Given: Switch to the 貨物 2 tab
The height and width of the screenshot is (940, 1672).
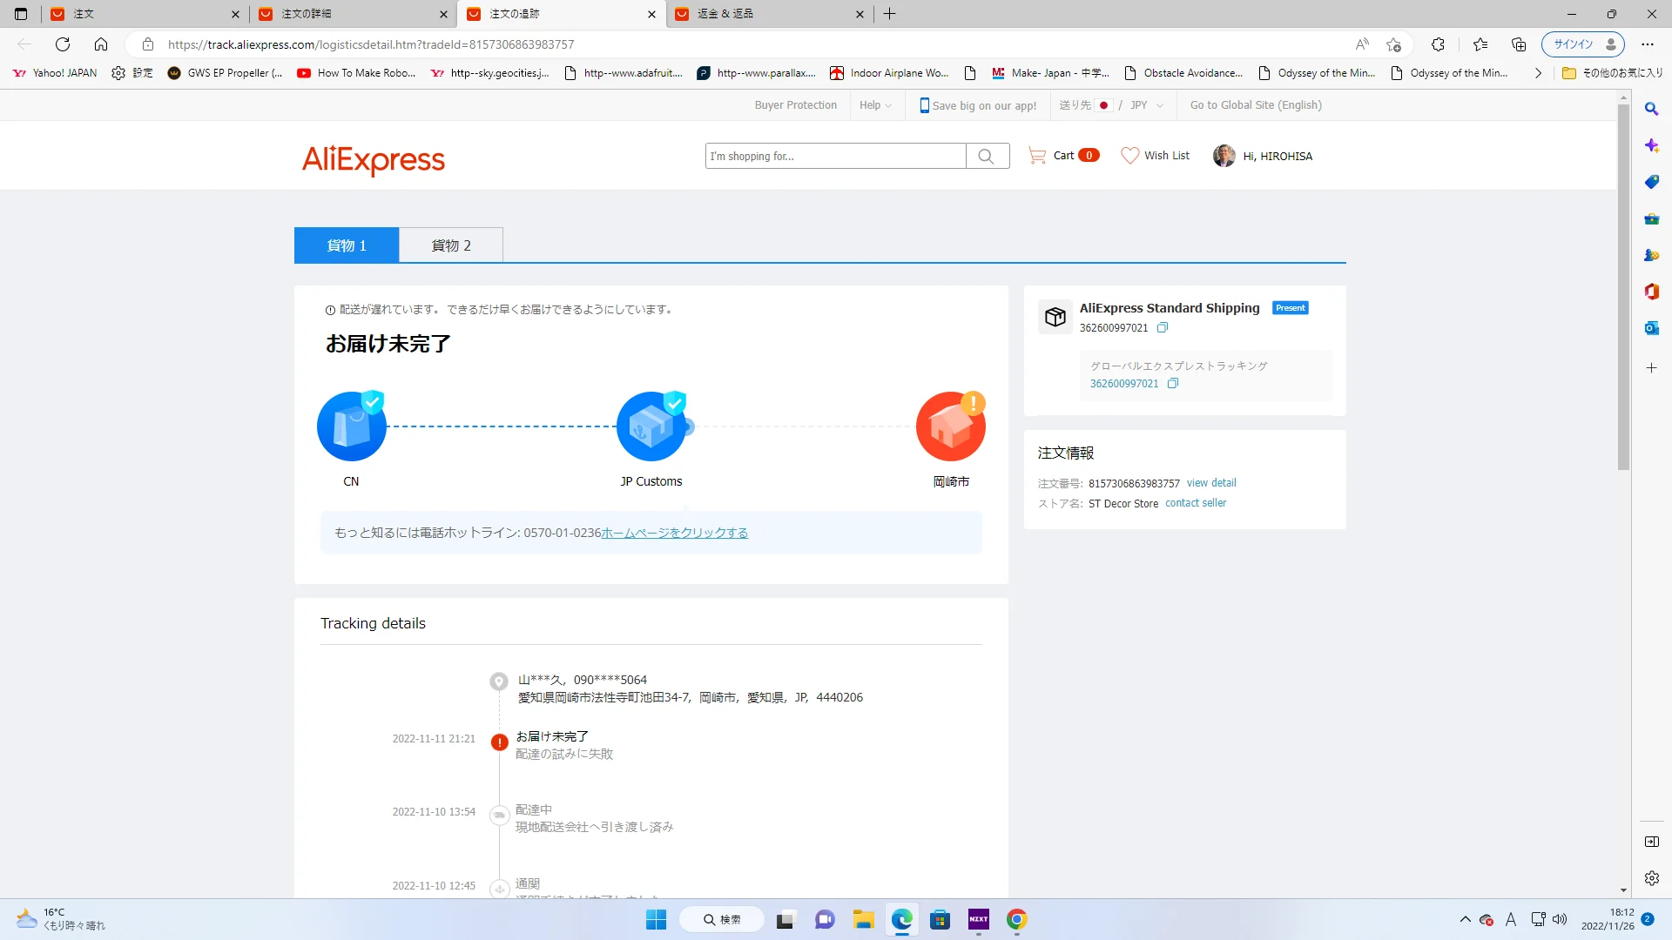Looking at the screenshot, I should pos(451,245).
